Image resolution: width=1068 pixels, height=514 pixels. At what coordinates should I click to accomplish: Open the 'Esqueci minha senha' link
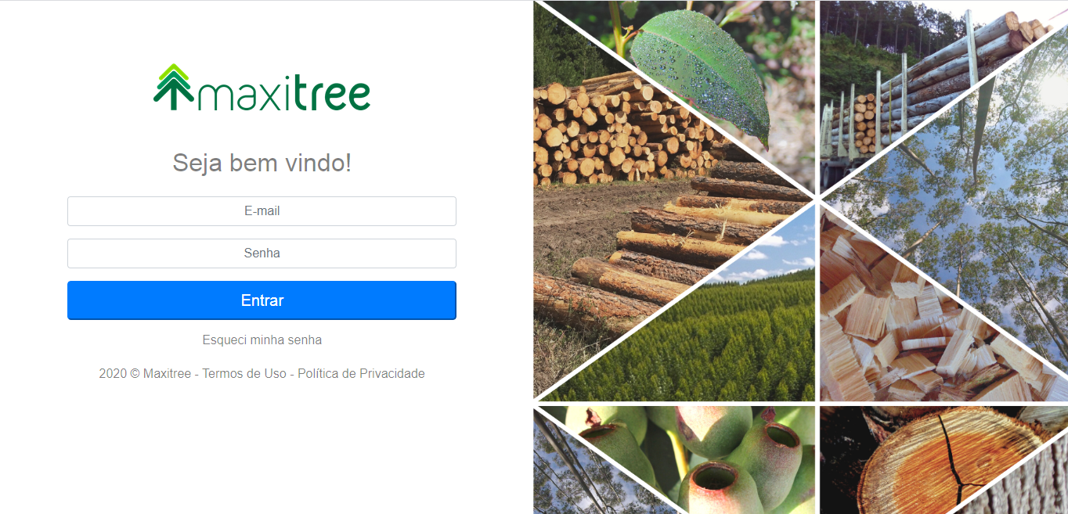click(262, 340)
